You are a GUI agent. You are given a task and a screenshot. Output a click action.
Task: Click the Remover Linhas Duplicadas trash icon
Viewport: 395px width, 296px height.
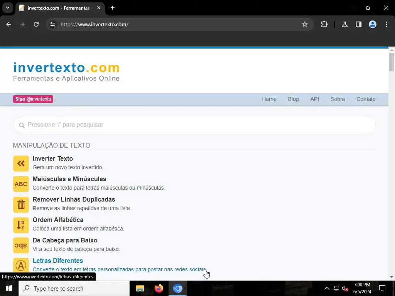pyautogui.click(x=21, y=204)
